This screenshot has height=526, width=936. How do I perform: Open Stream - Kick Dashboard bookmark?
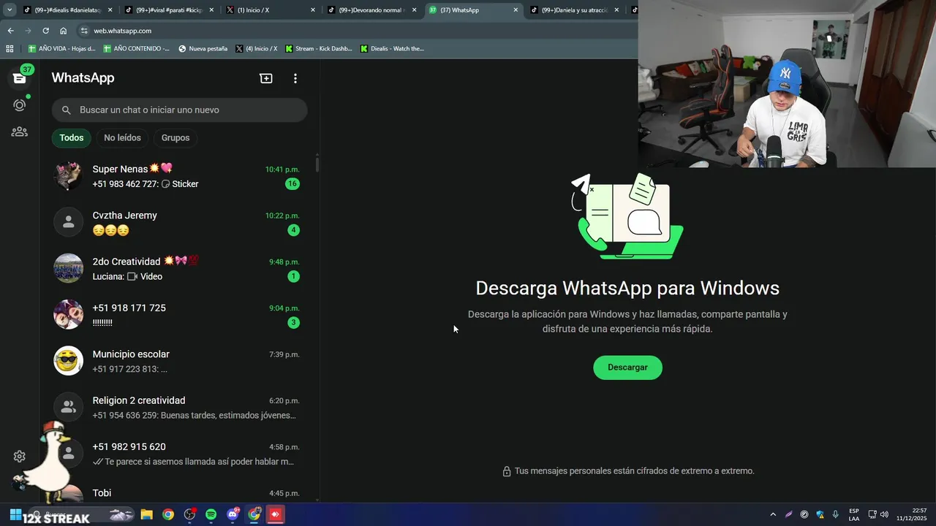click(x=319, y=48)
